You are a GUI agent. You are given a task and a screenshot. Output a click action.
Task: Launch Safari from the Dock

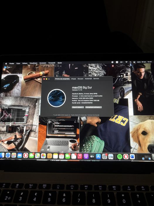tap(8, 155)
